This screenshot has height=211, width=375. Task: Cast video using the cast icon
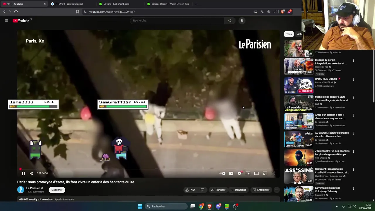pos(265,173)
